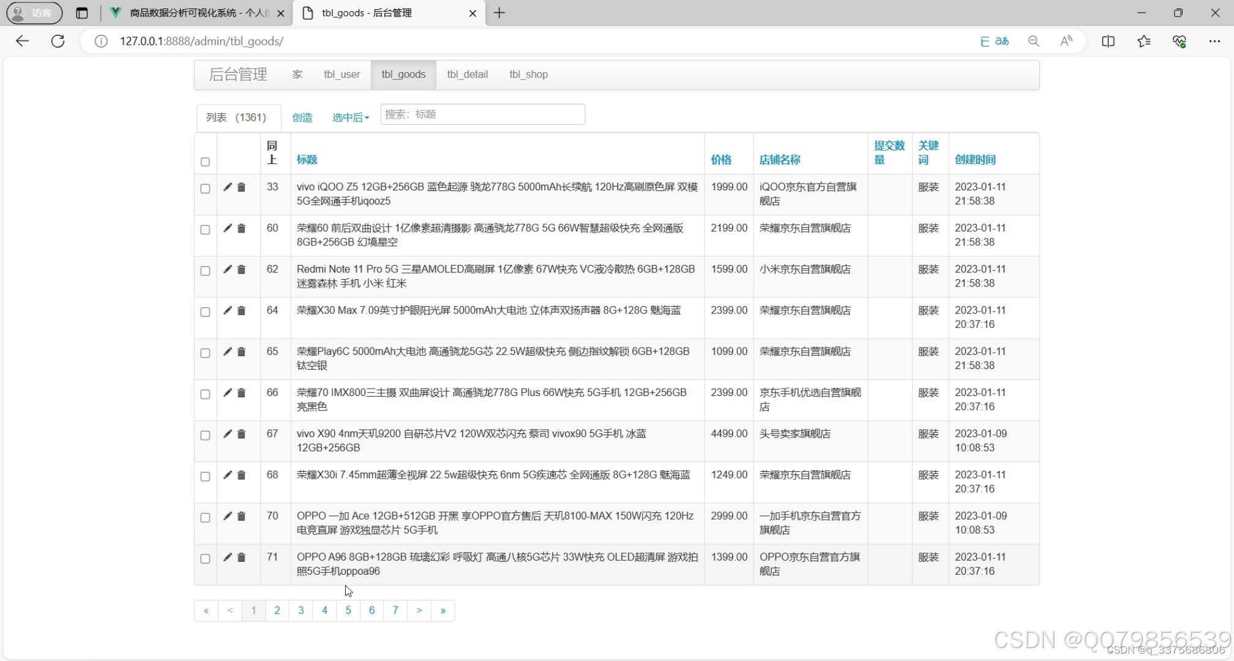Delete the 荣耀X30 Max record

tap(241, 311)
